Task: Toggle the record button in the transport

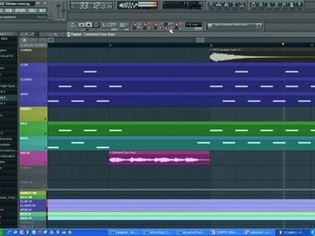Action: coord(96,25)
